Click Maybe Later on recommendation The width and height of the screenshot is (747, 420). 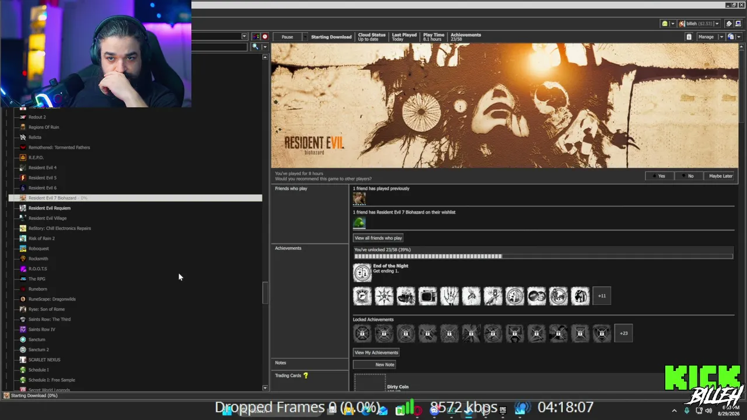click(720, 176)
